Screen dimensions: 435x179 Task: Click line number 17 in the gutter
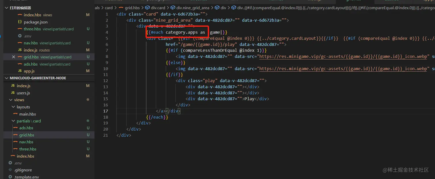click(106, 111)
